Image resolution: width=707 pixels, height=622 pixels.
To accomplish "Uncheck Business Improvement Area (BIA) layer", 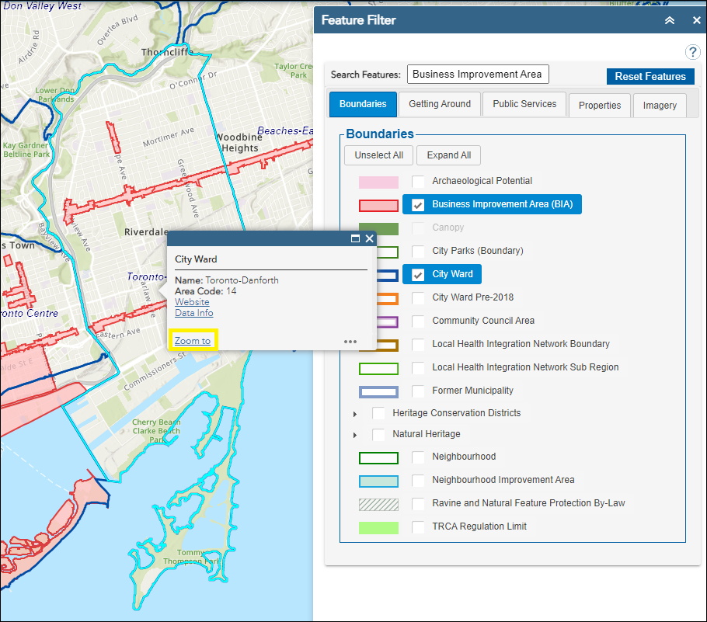I will click(418, 205).
